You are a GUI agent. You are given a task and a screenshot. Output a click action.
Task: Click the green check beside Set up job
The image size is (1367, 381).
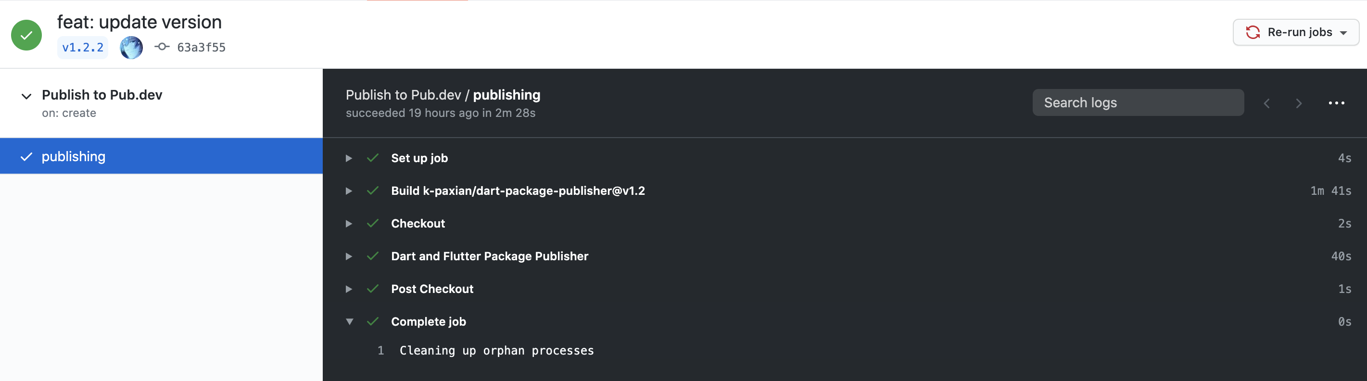coord(372,158)
